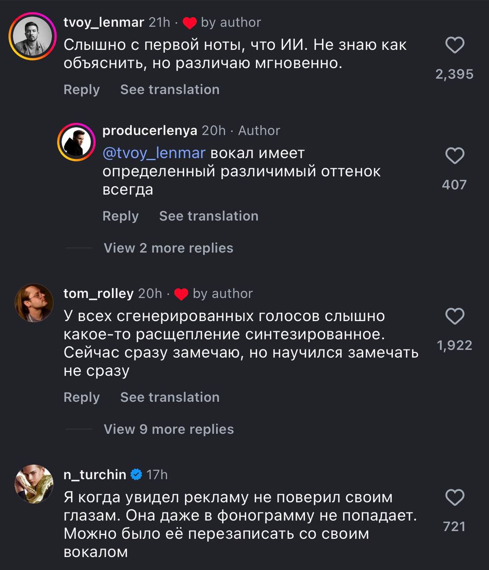Like tom_rolley's comment with the heart

click(x=455, y=316)
